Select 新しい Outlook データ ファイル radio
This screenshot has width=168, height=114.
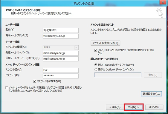click(96, 65)
